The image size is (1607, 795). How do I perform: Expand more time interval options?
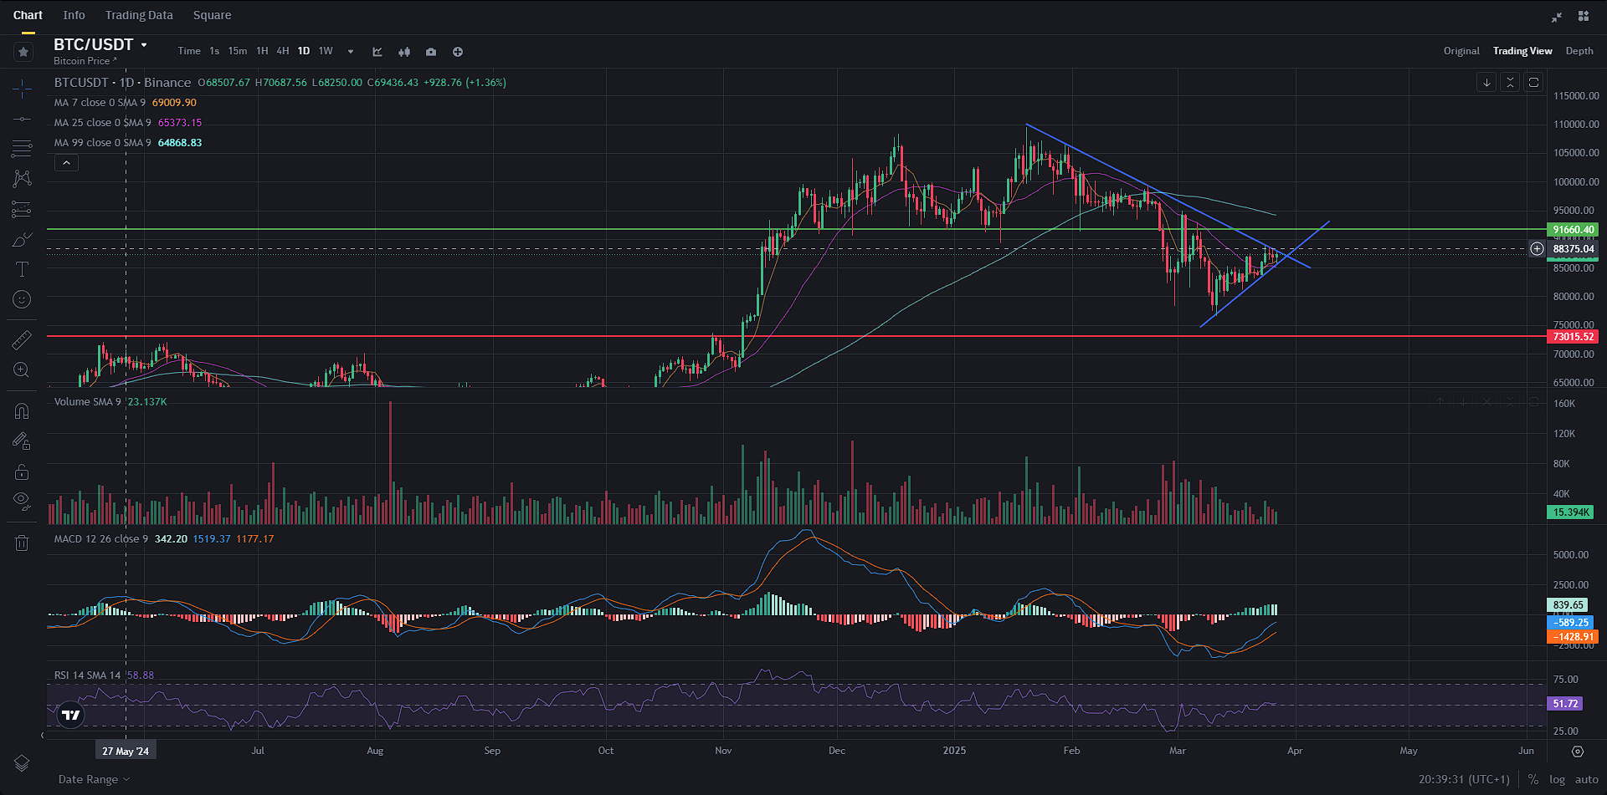tap(351, 52)
